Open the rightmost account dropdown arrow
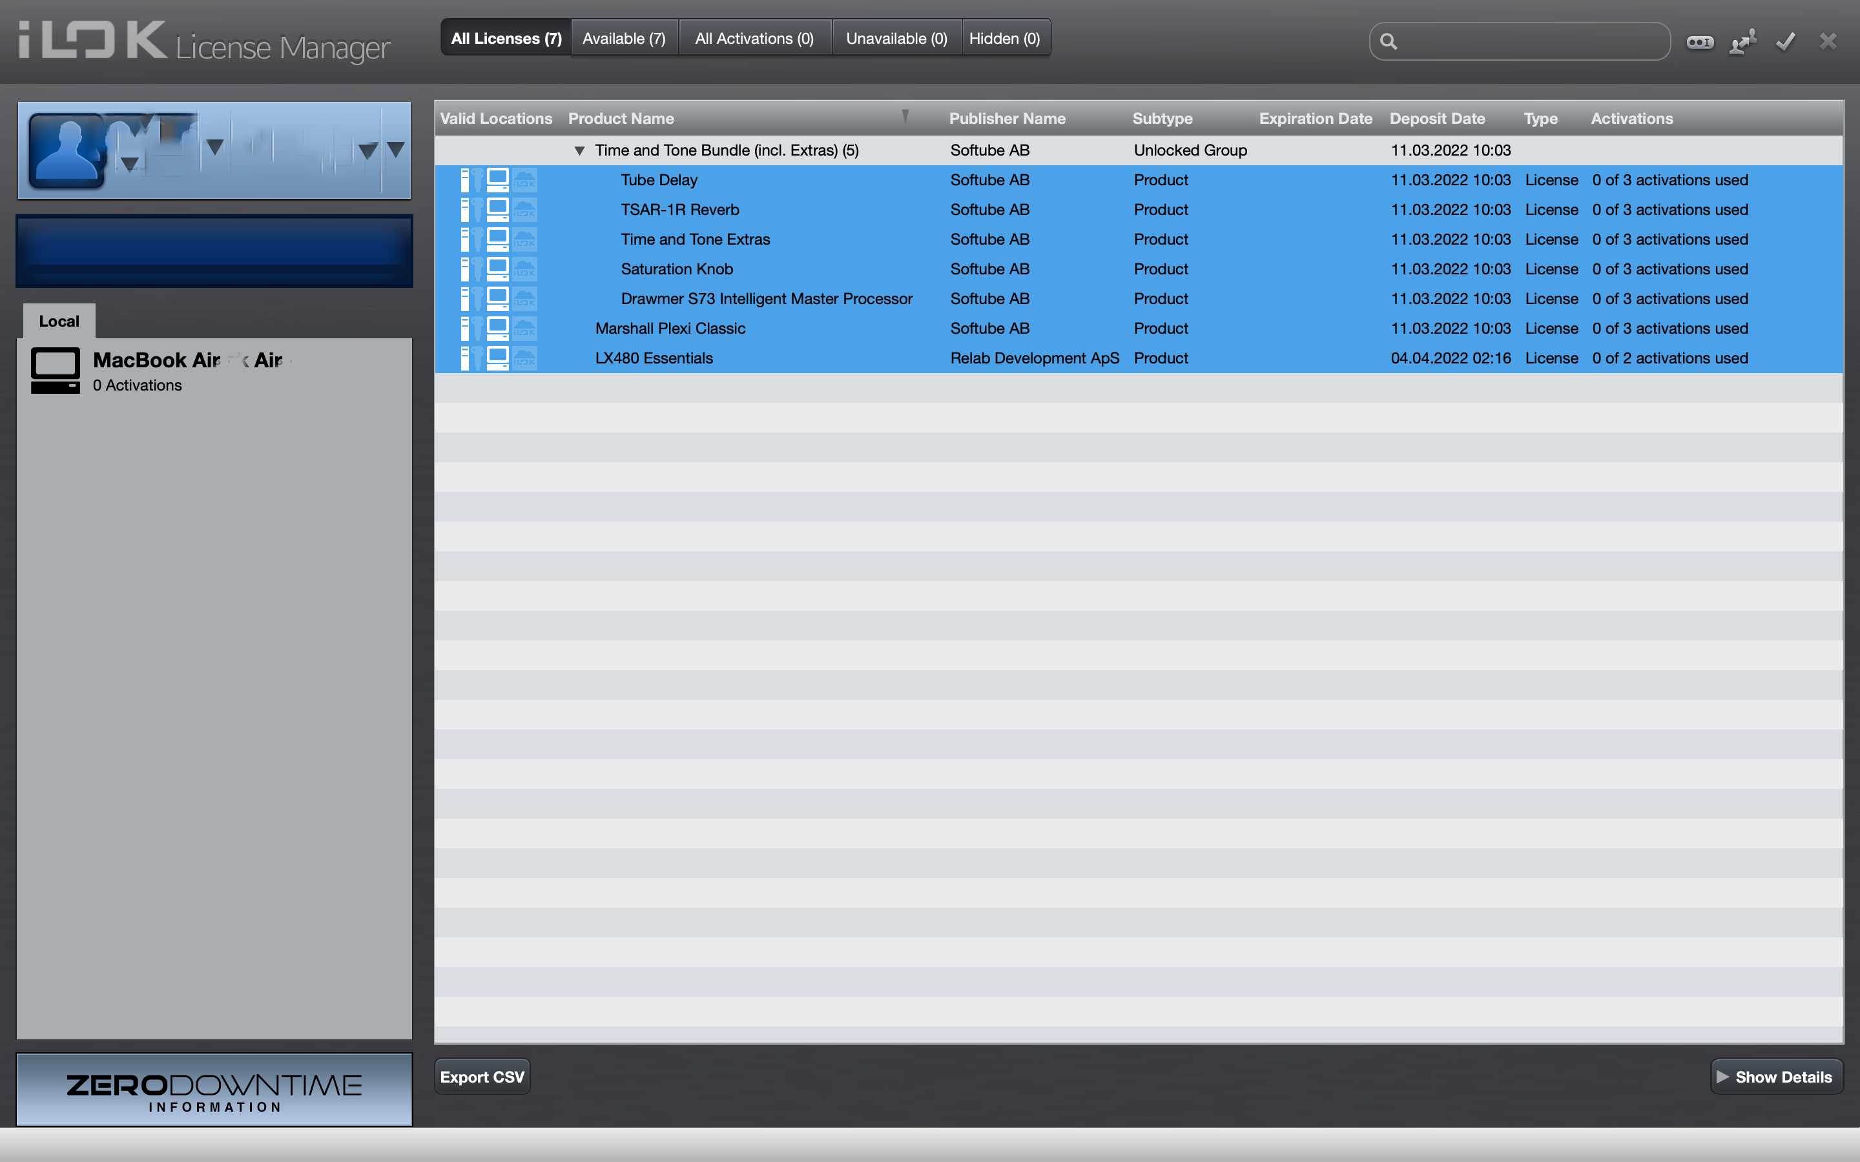This screenshot has height=1162, width=1860. [396, 149]
